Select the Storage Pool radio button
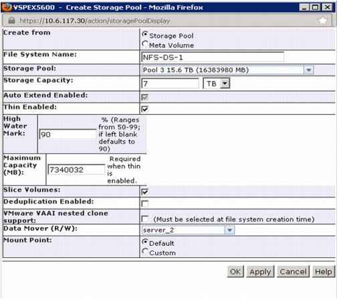The width and height of the screenshot is (339, 308). 145,34
